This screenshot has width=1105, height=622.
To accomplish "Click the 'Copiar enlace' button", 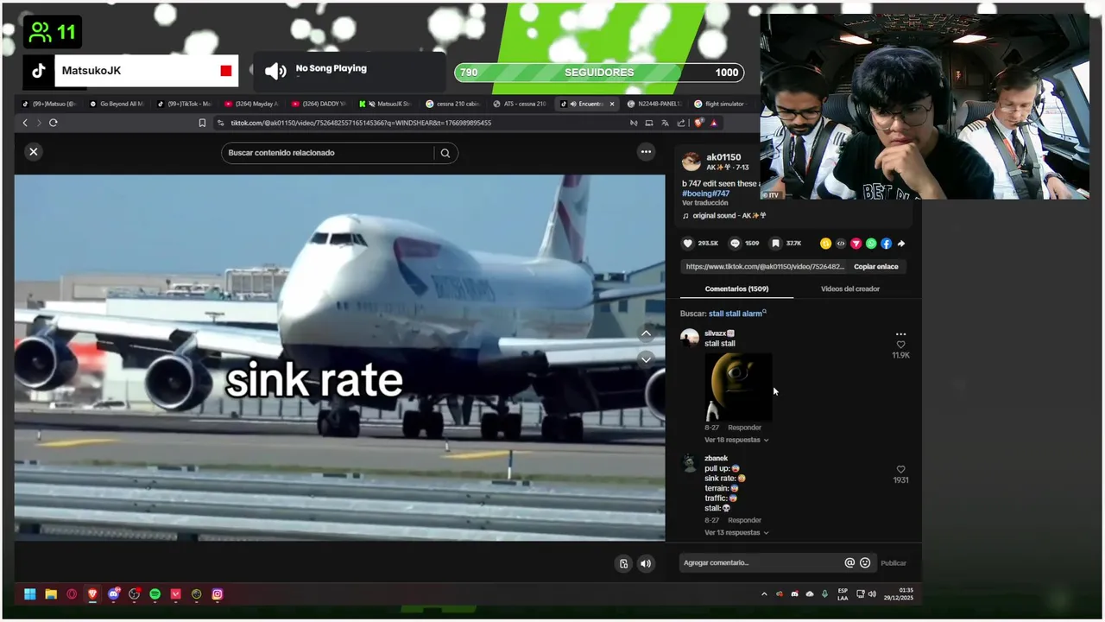I will (876, 267).
